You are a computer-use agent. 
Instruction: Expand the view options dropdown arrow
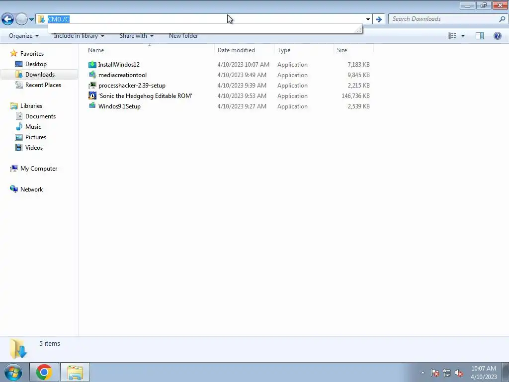tap(463, 36)
